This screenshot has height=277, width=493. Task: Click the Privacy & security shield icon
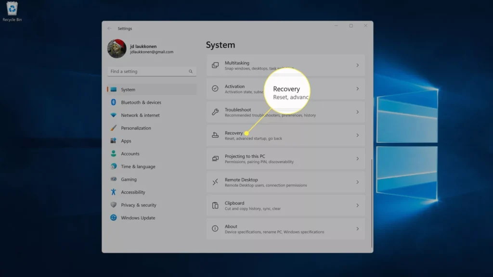(114, 205)
